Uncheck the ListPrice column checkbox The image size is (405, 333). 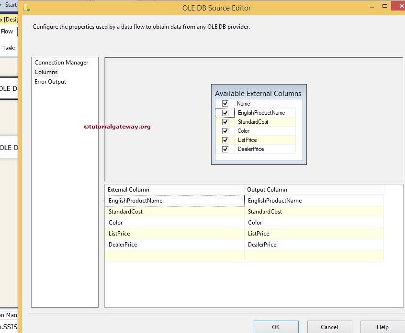tap(225, 140)
